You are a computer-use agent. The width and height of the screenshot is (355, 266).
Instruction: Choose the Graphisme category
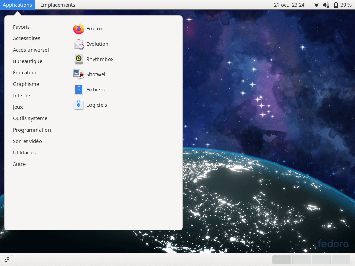(x=26, y=84)
